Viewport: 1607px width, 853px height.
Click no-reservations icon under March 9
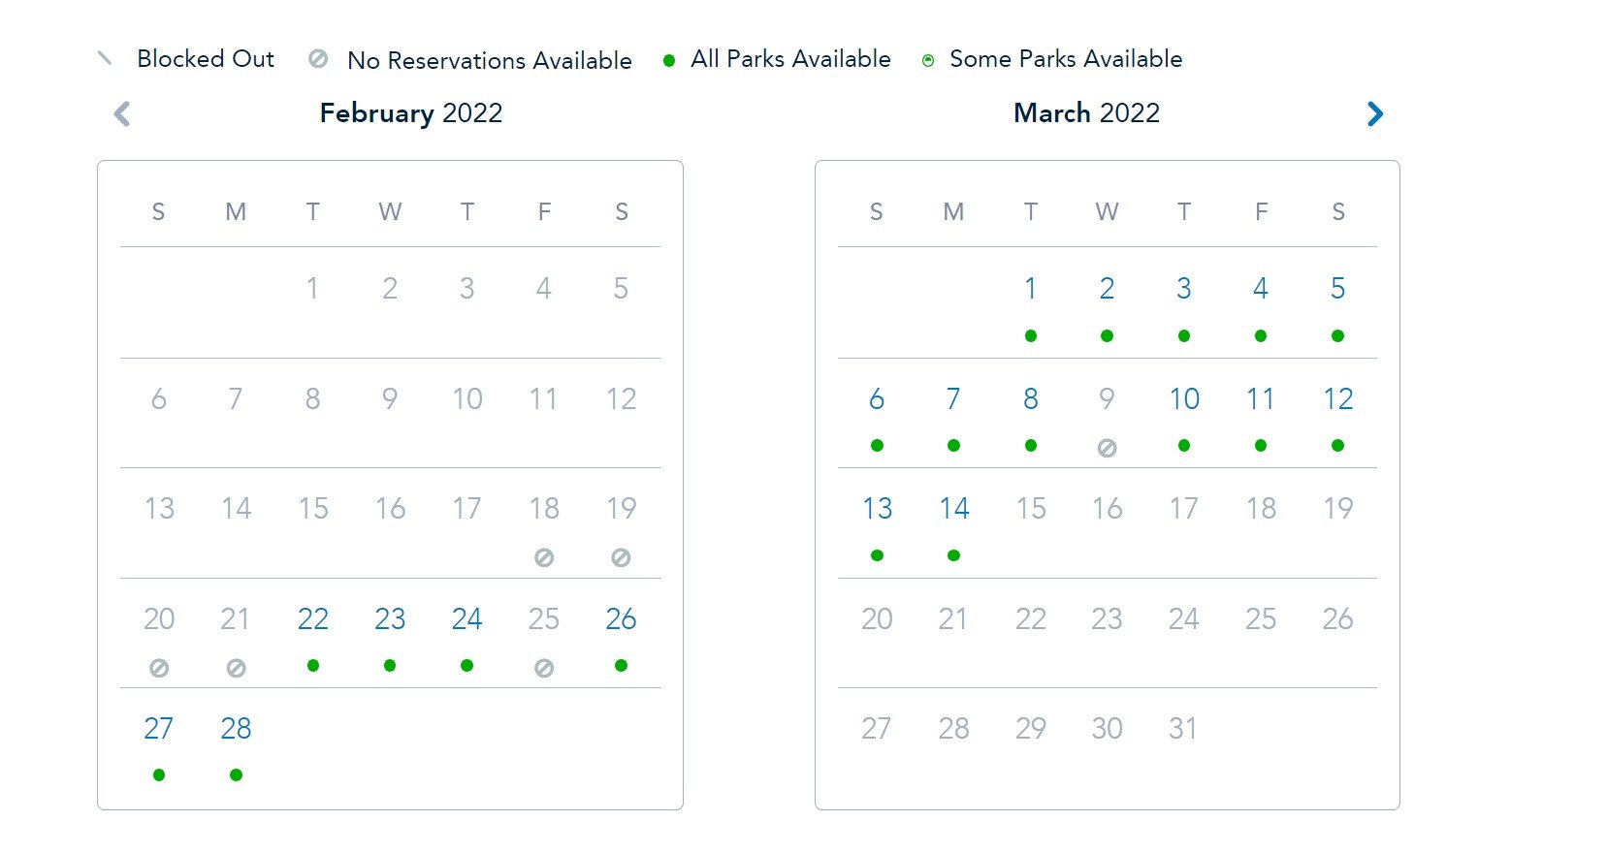[1107, 448]
